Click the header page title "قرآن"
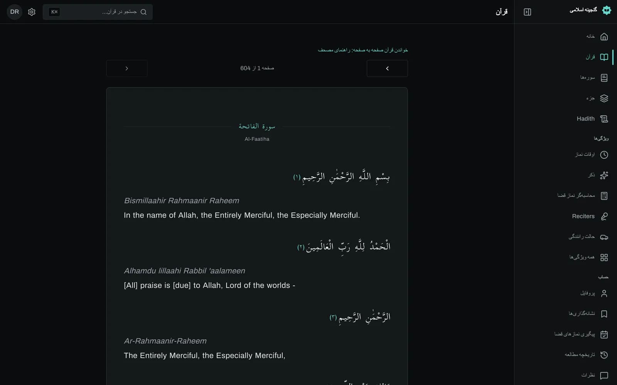This screenshot has height=385, width=617. (x=502, y=12)
